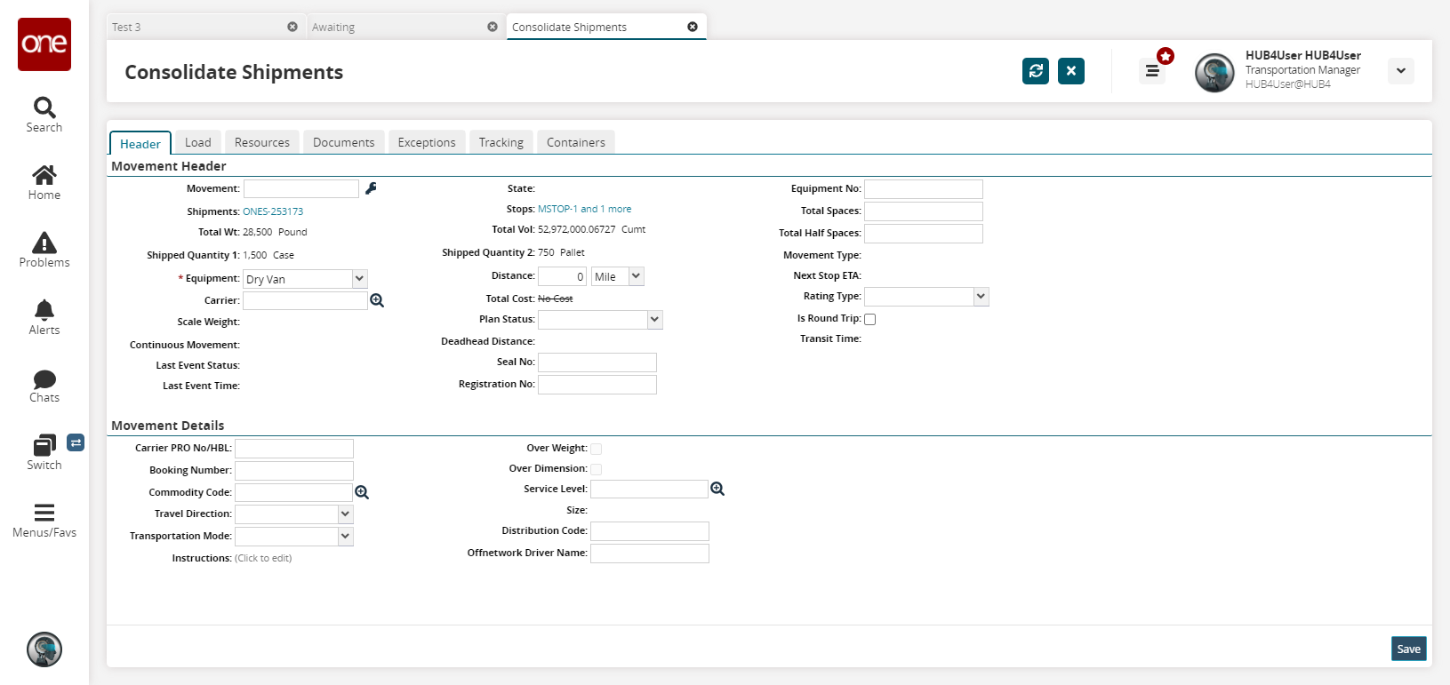Screen dimensions: 1450x685
Task: Open Commodity Code lookup magnifier icon
Action: (x=362, y=492)
